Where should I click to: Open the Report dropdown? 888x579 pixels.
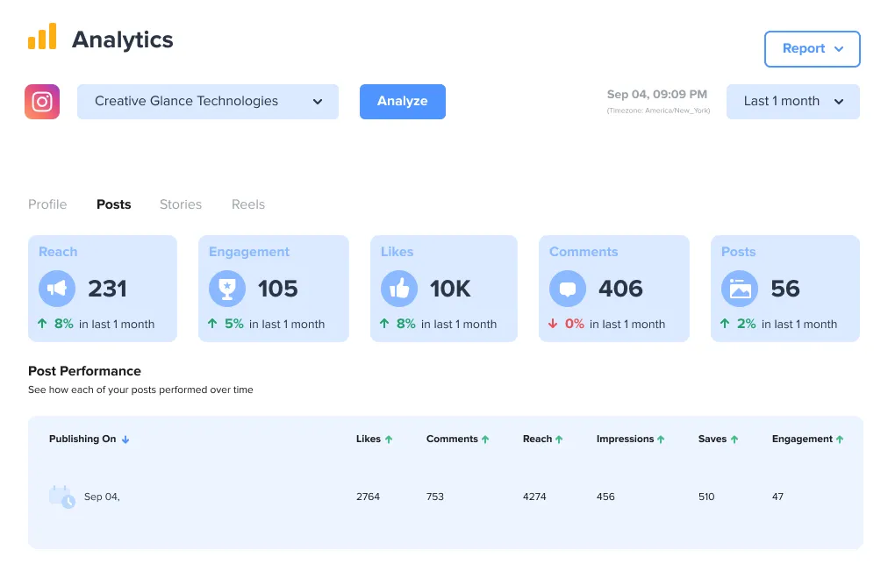(812, 49)
